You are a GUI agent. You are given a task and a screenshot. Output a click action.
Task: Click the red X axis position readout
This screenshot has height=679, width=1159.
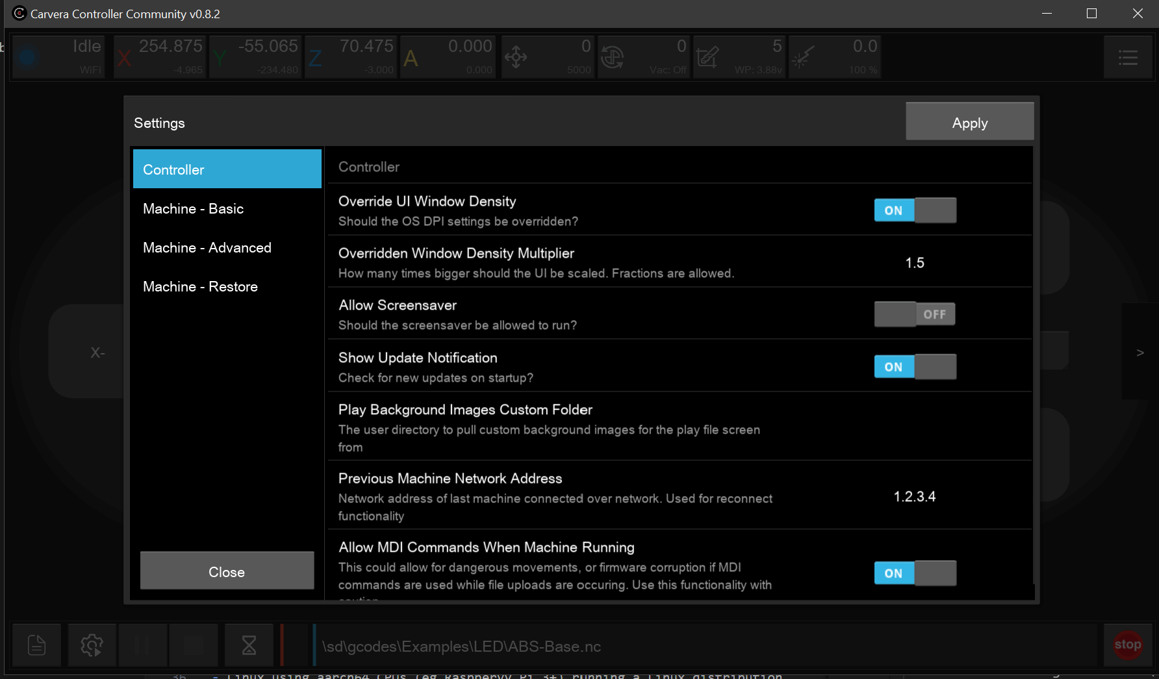pos(160,56)
